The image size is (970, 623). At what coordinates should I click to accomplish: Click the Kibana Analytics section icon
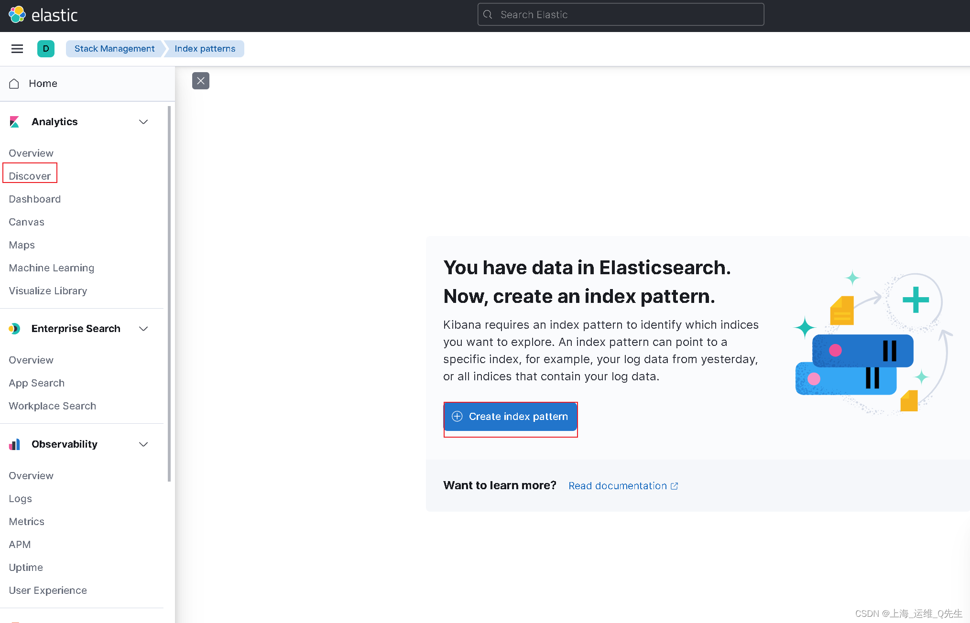click(14, 122)
